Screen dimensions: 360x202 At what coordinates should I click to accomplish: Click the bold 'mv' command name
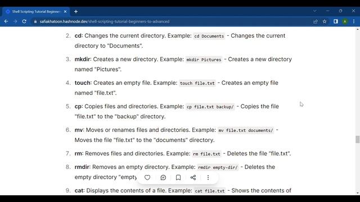pos(79,130)
